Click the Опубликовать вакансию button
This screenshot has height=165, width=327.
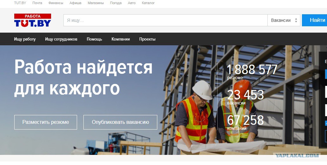pyautogui.click(x=120, y=122)
